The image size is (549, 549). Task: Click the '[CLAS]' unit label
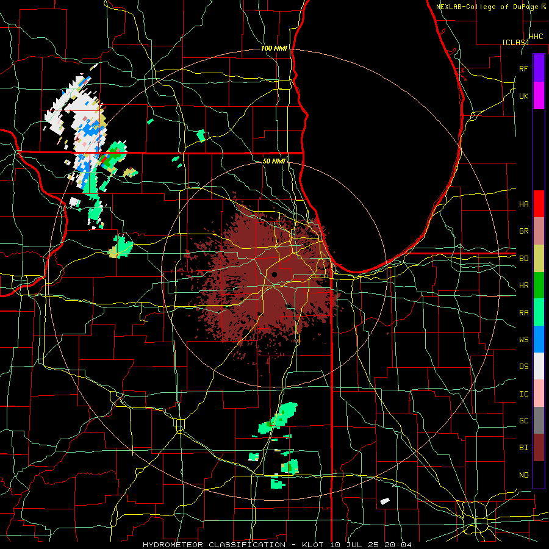515,42
